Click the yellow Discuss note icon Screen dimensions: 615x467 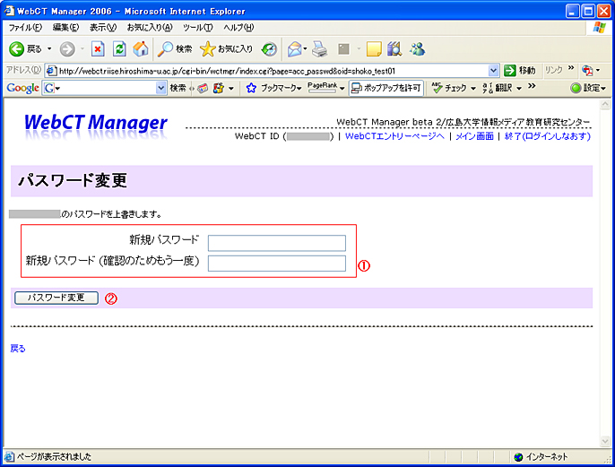pyautogui.click(x=374, y=49)
